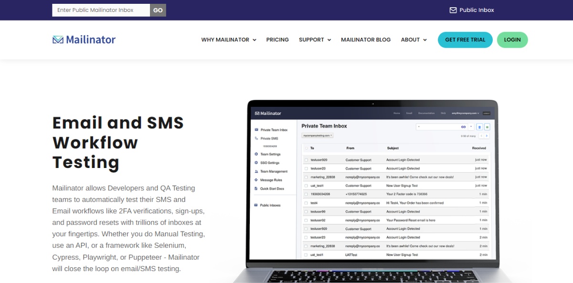Click the UATTest sender name

click(x=351, y=255)
